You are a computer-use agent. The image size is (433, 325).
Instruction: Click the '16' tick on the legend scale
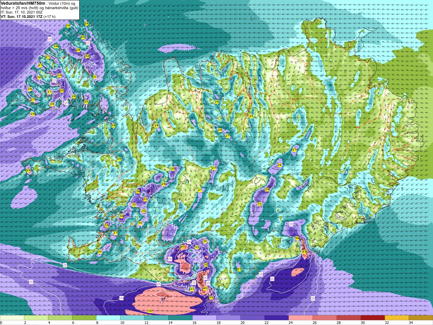click(x=194, y=323)
